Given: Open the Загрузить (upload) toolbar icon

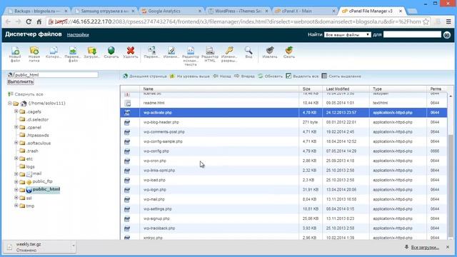Looking at the screenshot, I should pyautogui.click(x=92, y=52).
